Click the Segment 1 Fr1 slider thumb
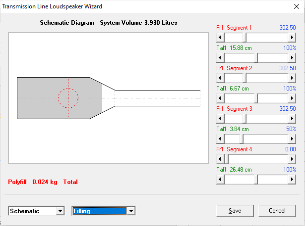305x226 pixels. (244, 38)
